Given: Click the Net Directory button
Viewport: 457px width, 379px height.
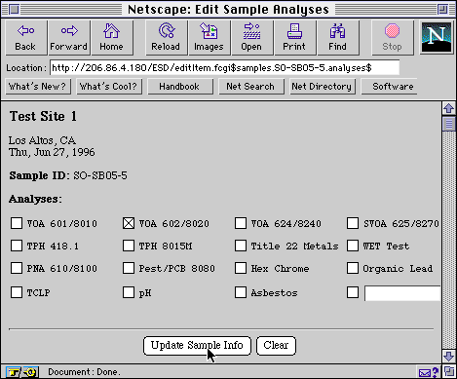Looking at the screenshot, I should 323,87.
